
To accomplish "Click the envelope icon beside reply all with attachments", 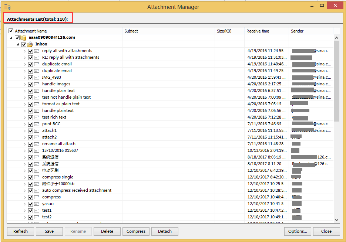I will (x=37, y=51).
